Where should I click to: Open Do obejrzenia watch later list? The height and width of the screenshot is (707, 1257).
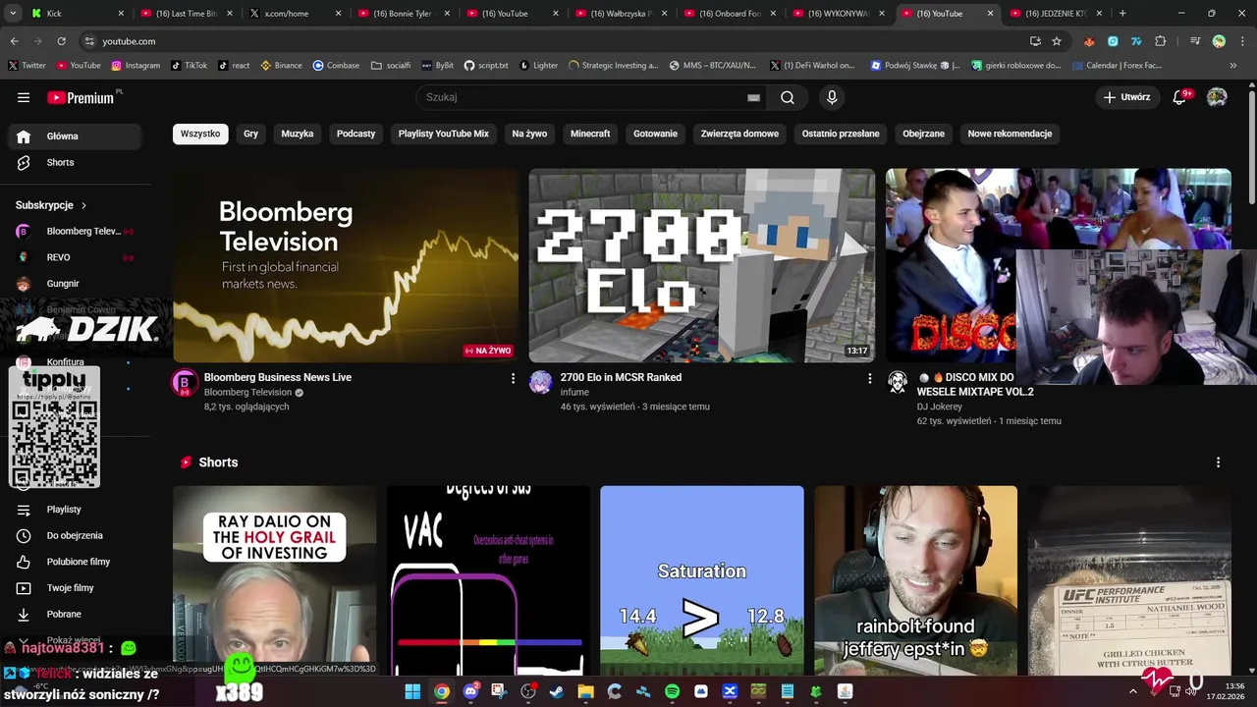click(76, 535)
